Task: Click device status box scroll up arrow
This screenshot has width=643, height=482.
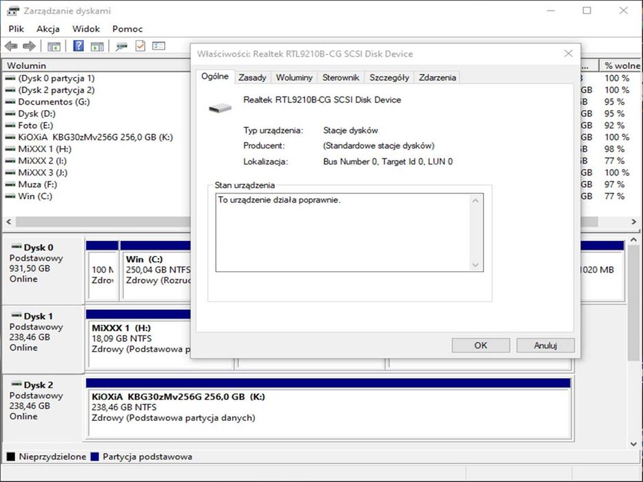Action: (476, 201)
